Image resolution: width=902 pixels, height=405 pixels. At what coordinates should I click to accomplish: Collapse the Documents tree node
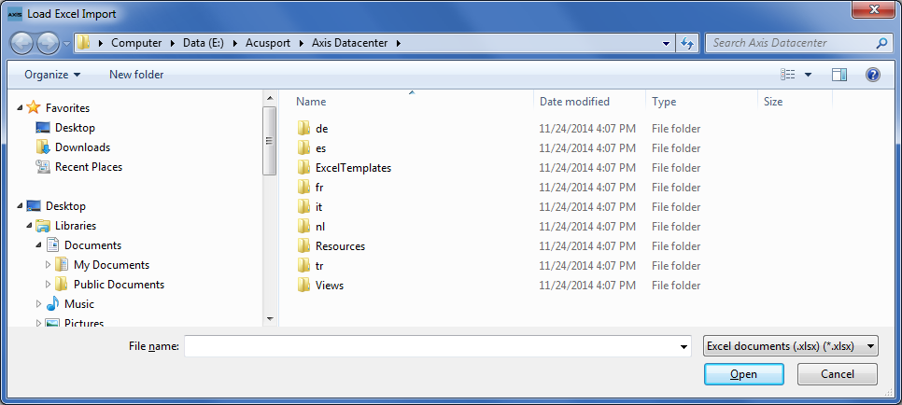(x=39, y=244)
